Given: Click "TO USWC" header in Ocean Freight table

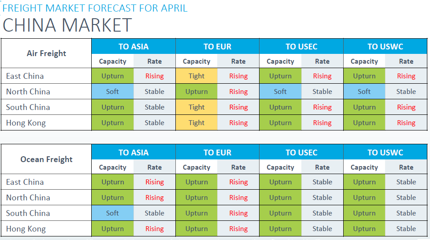Looking at the screenshot, I should [x=385, y=153].
